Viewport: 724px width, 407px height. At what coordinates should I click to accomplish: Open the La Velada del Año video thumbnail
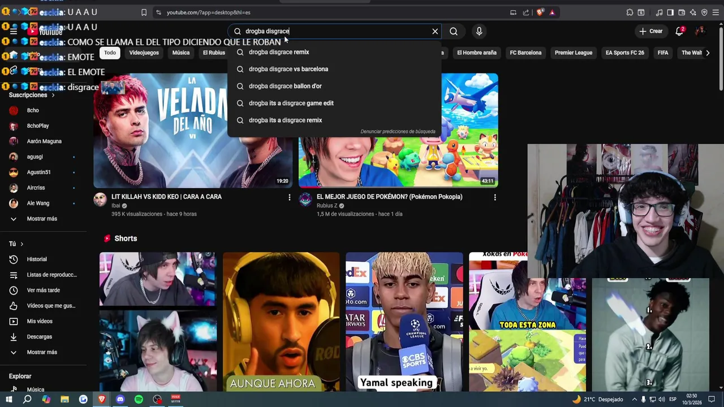[193, 131]
